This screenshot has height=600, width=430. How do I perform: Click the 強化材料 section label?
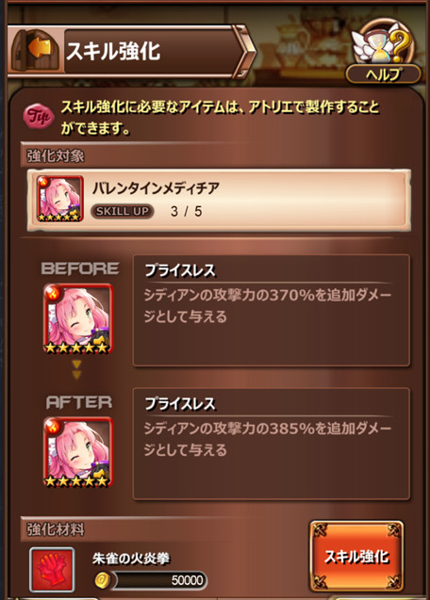click(x=56, y=529)
